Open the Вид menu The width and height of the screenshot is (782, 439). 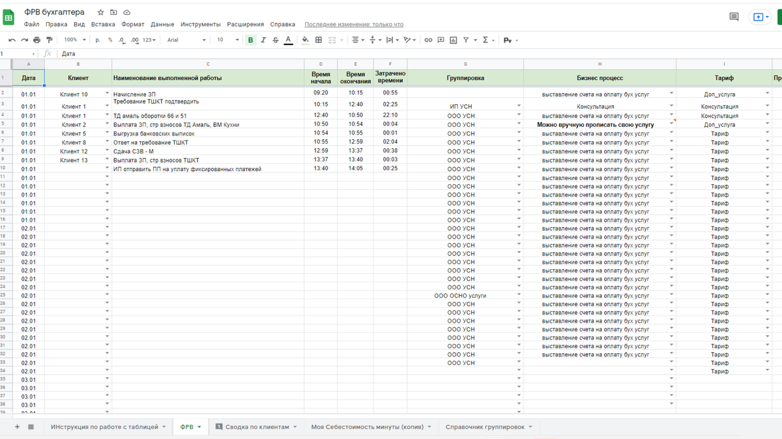80,25
